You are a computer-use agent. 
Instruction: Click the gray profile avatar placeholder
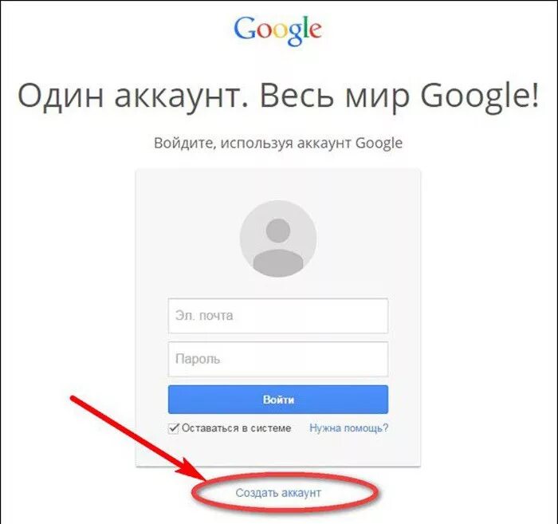[x=278, y=238]
